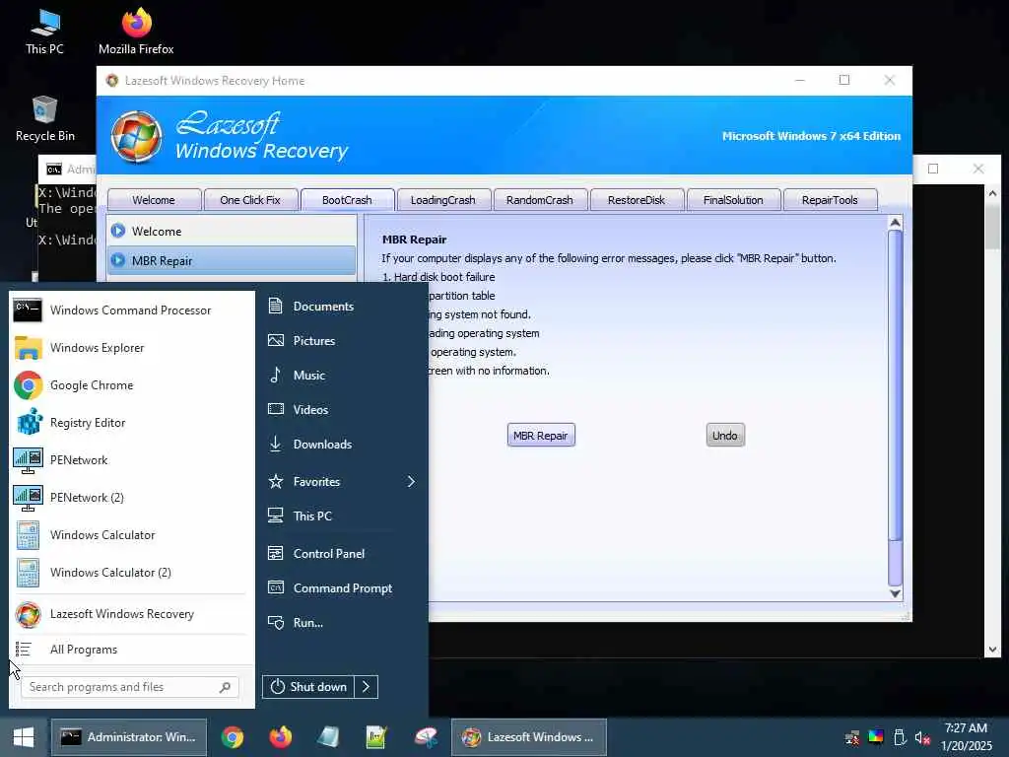Viewport: 1009px width, 757px height.
Task: Select Welcome in the left sidebar
Action: point(232,231)
